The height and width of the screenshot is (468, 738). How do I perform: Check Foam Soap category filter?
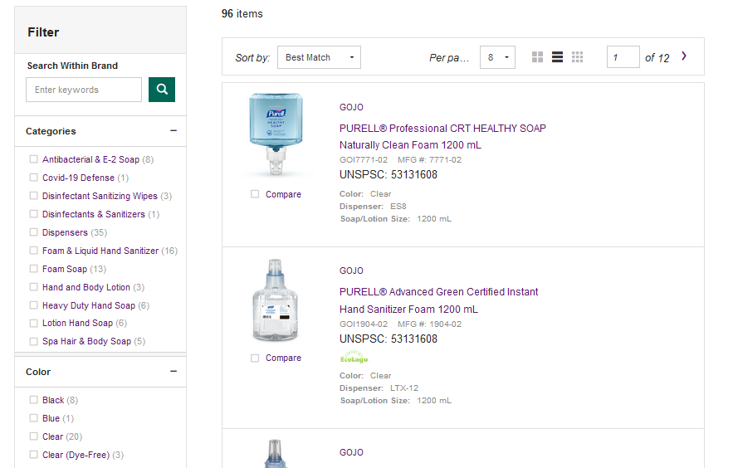coord(33,269)
